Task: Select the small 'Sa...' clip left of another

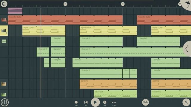Action: point(126,73)
